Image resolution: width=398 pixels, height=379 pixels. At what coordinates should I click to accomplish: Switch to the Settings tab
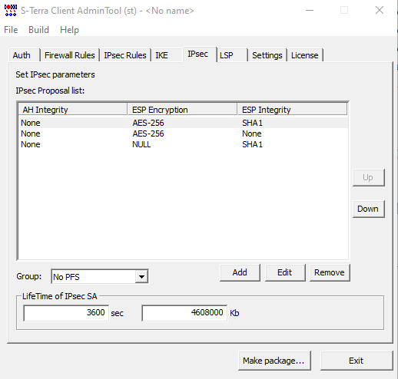(267, 55)
